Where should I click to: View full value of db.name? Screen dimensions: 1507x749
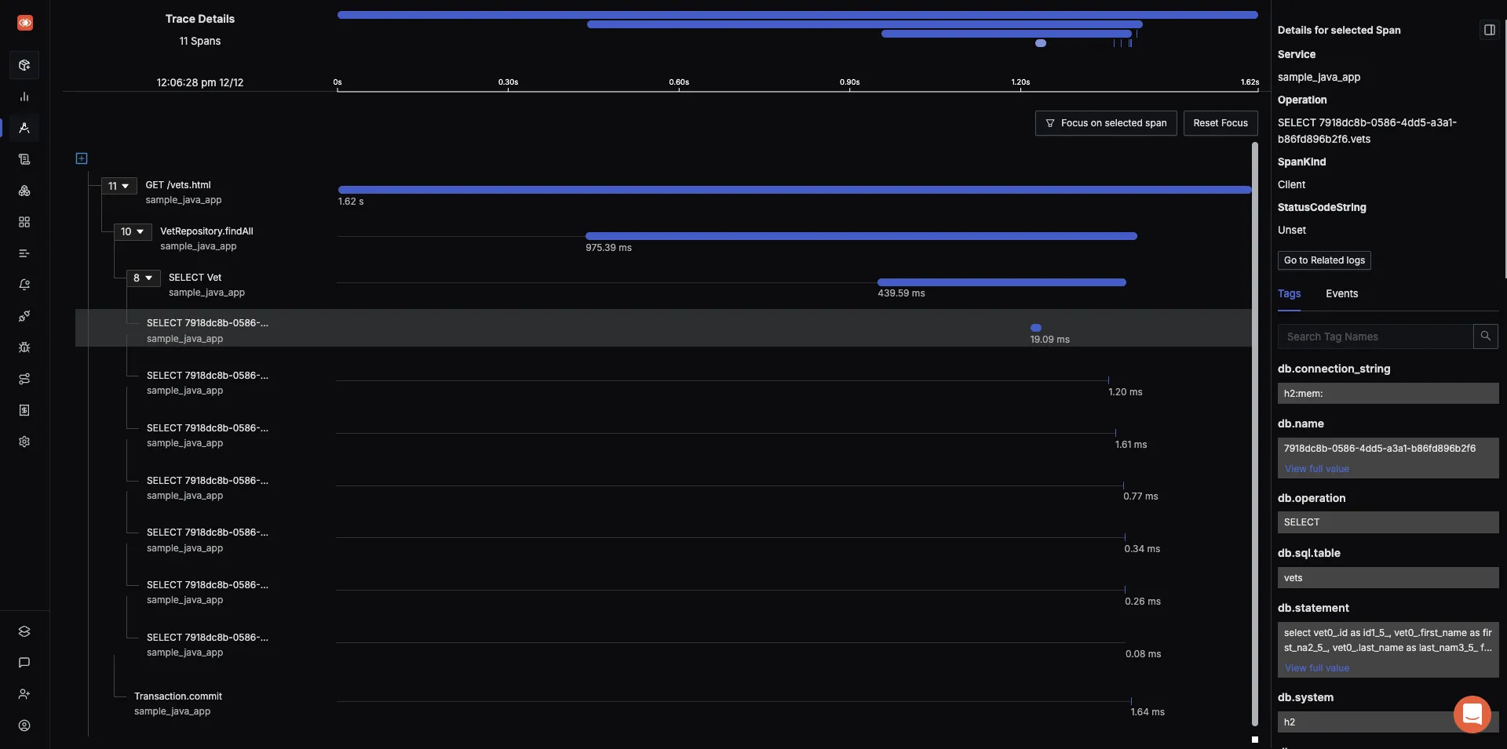pos(1316,469)
